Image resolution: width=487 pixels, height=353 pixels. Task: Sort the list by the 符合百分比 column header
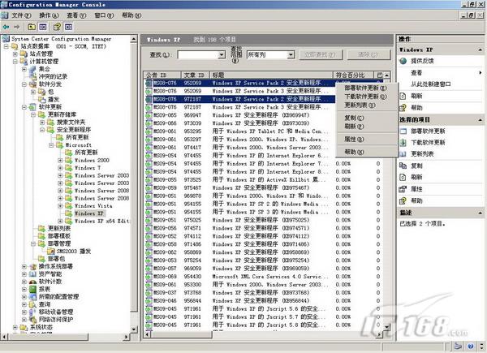coord(353,75)
